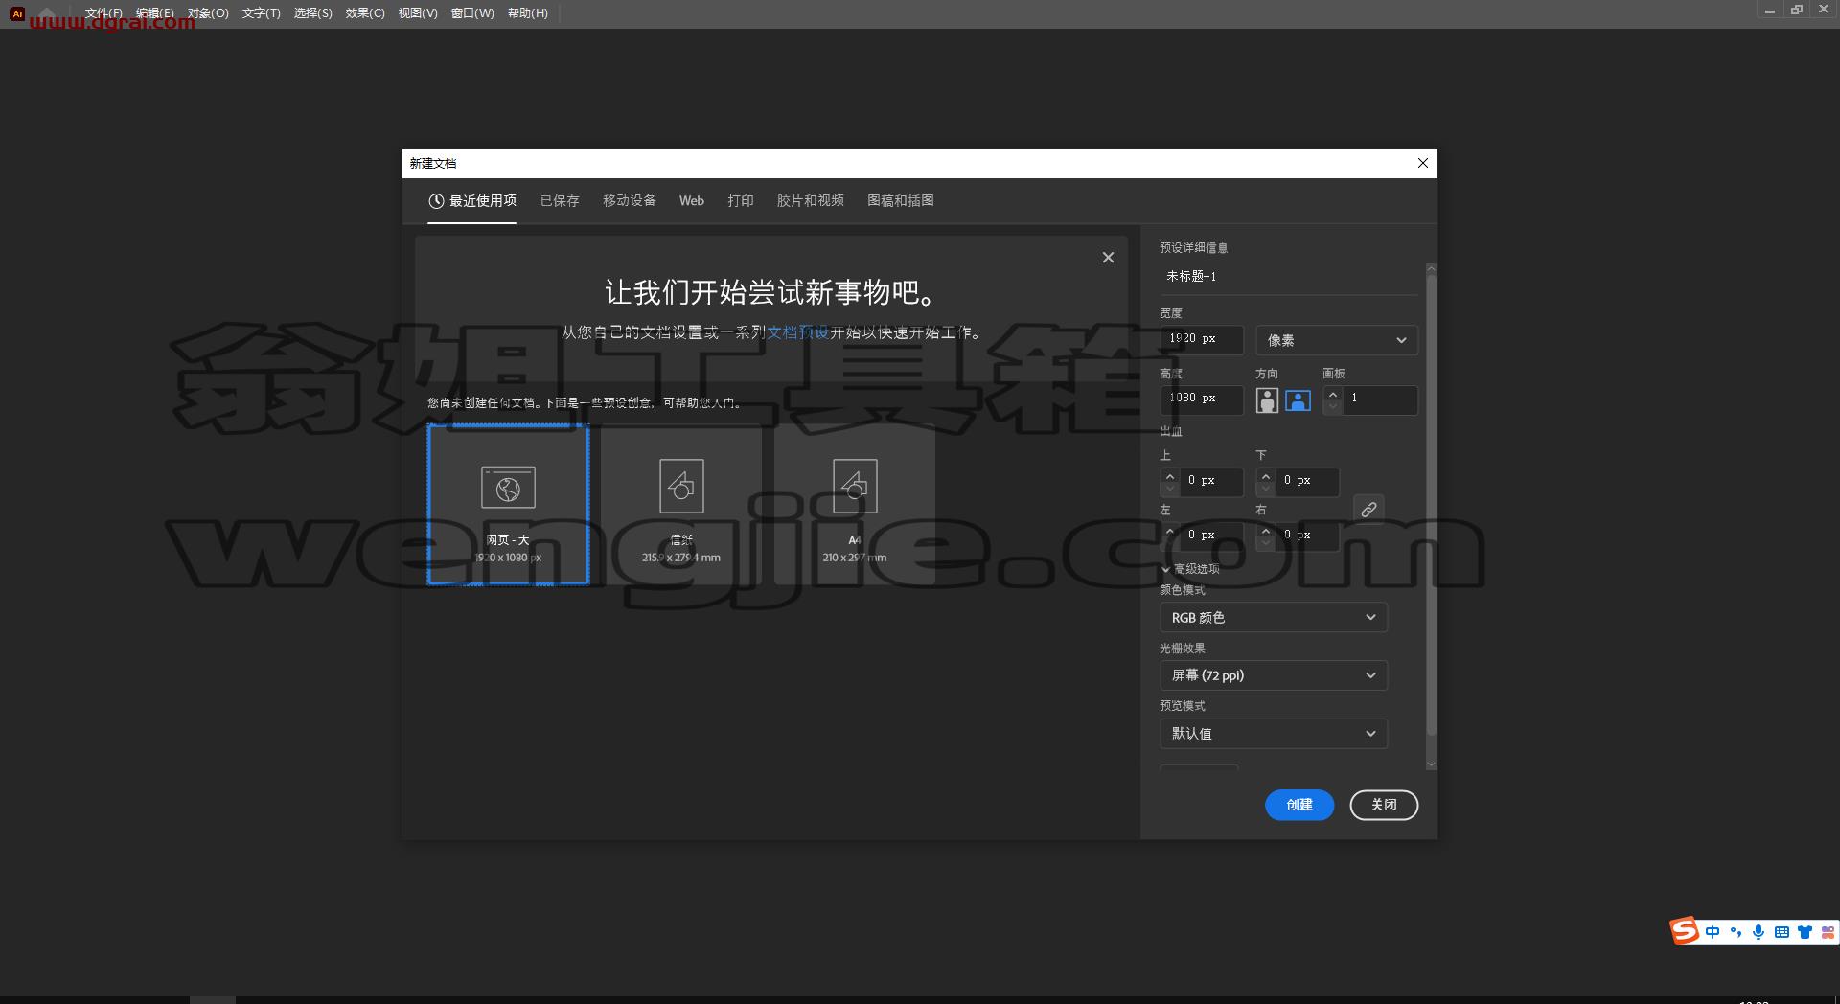Click the scrollbar down arrow in preset details
This screenshot has width=1840, height=1004.
coord(1432,764)
